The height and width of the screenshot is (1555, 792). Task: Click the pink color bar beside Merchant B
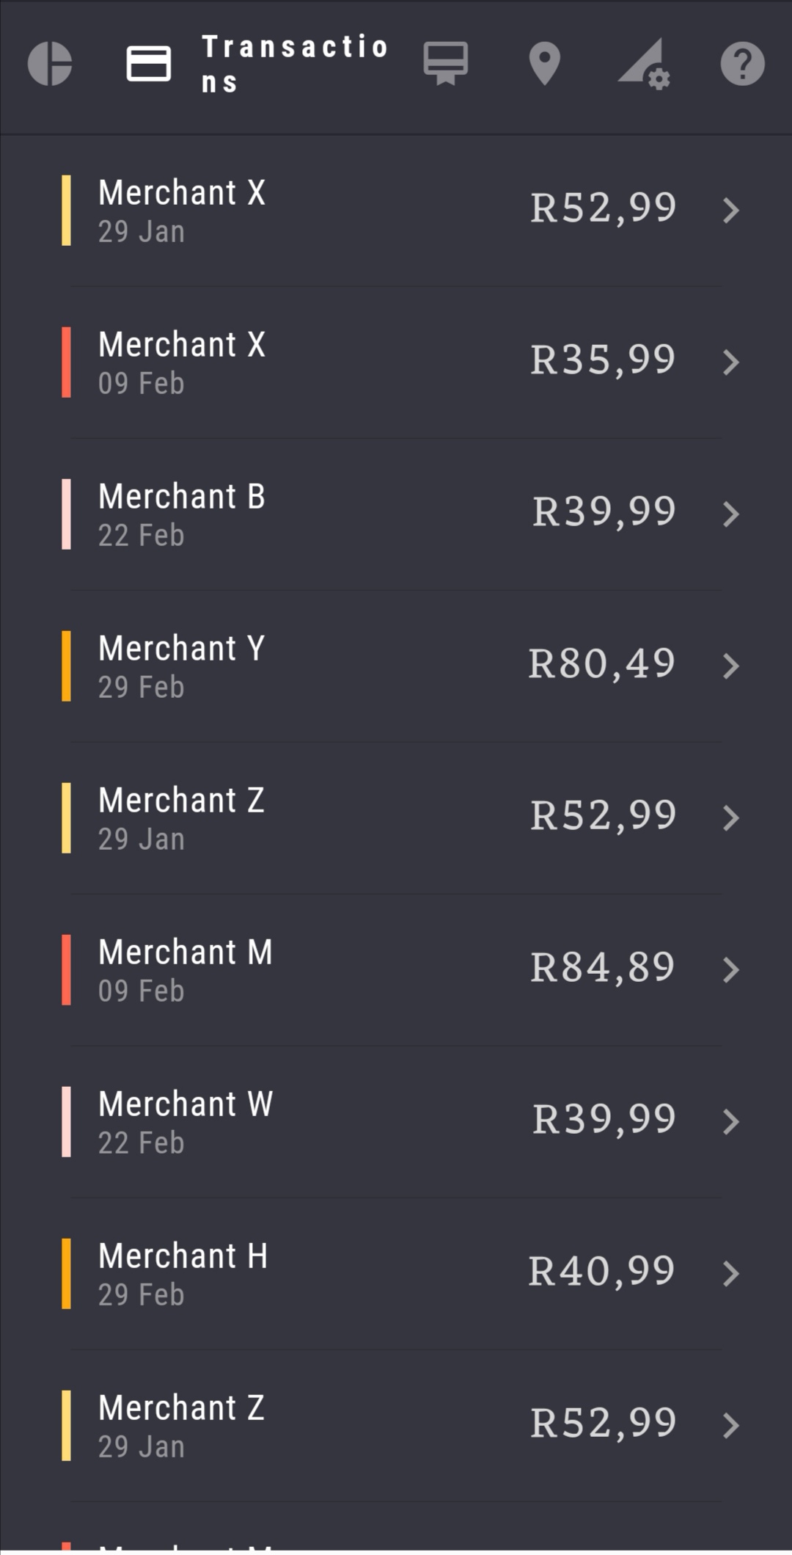point(66,514)
